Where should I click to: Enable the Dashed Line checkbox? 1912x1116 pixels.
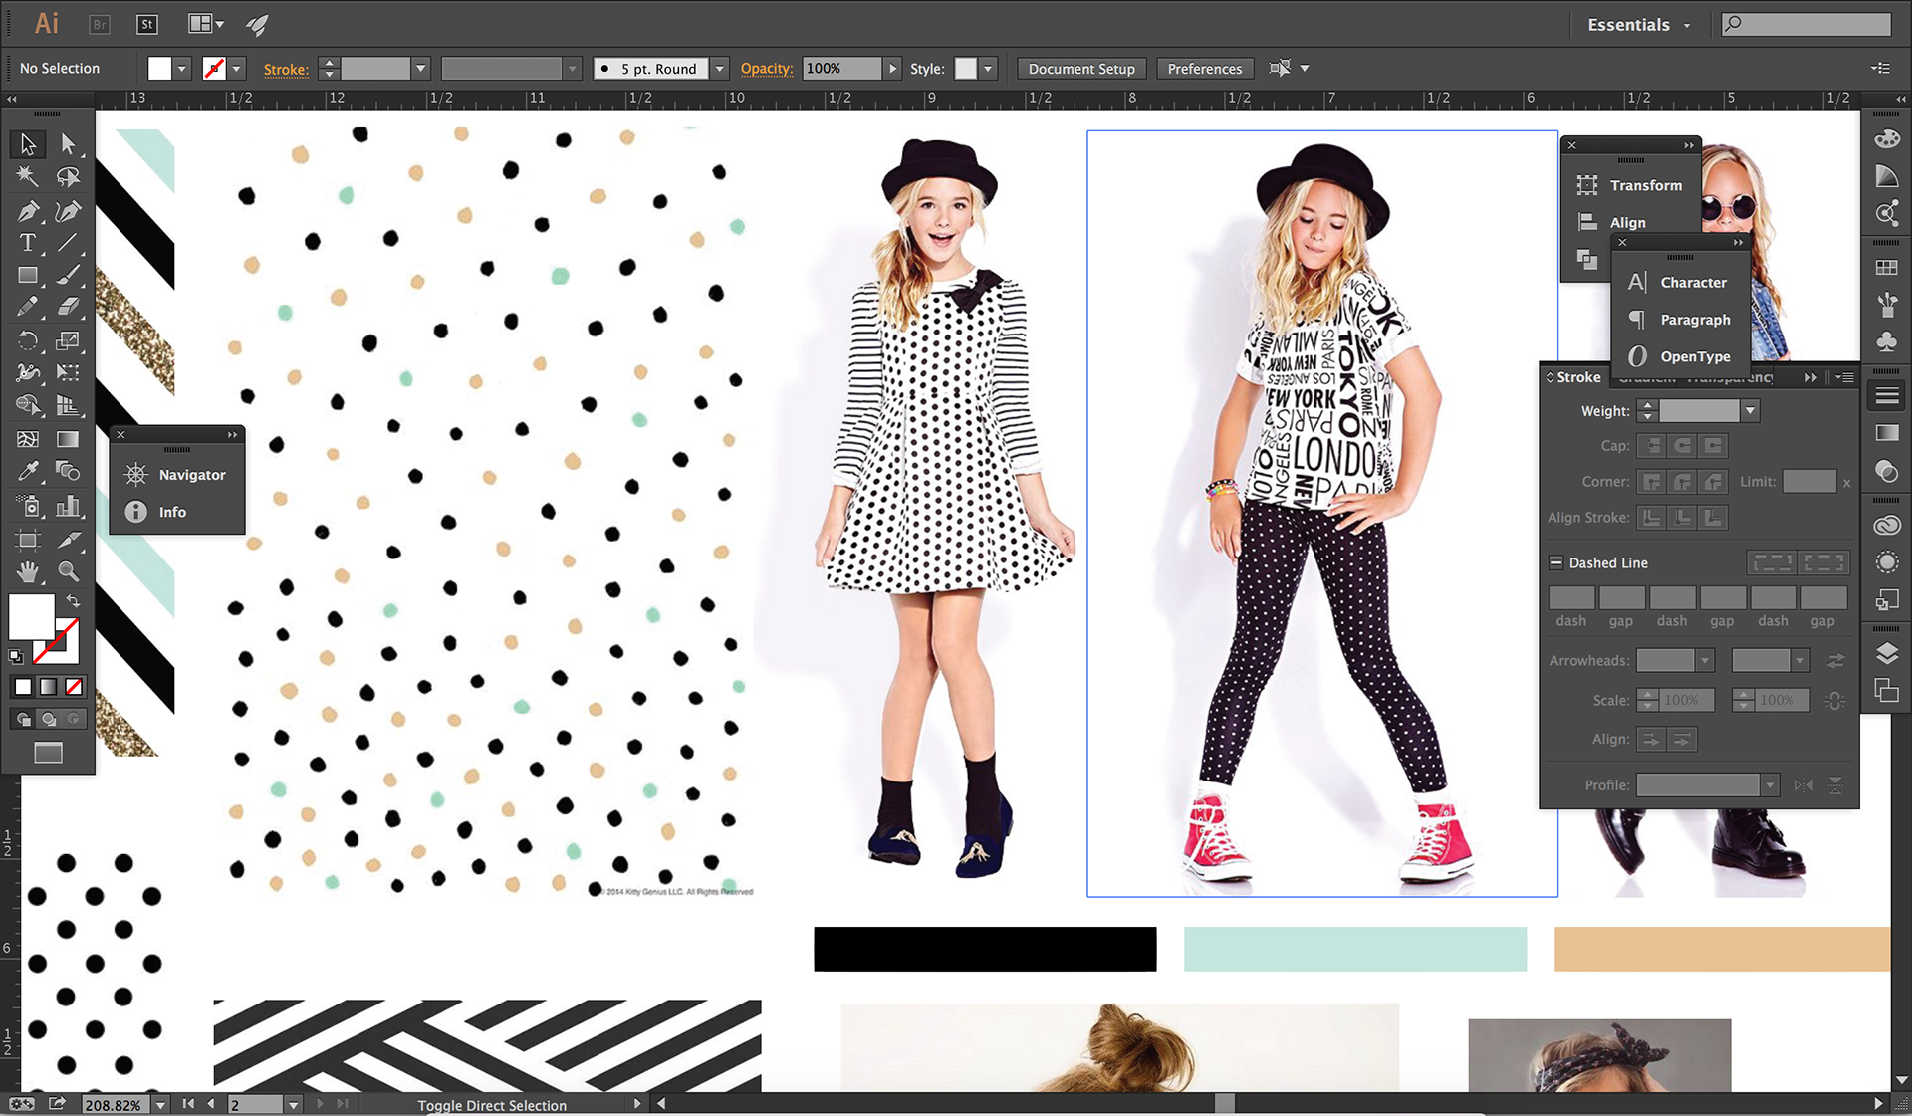tap(1555, 562)
